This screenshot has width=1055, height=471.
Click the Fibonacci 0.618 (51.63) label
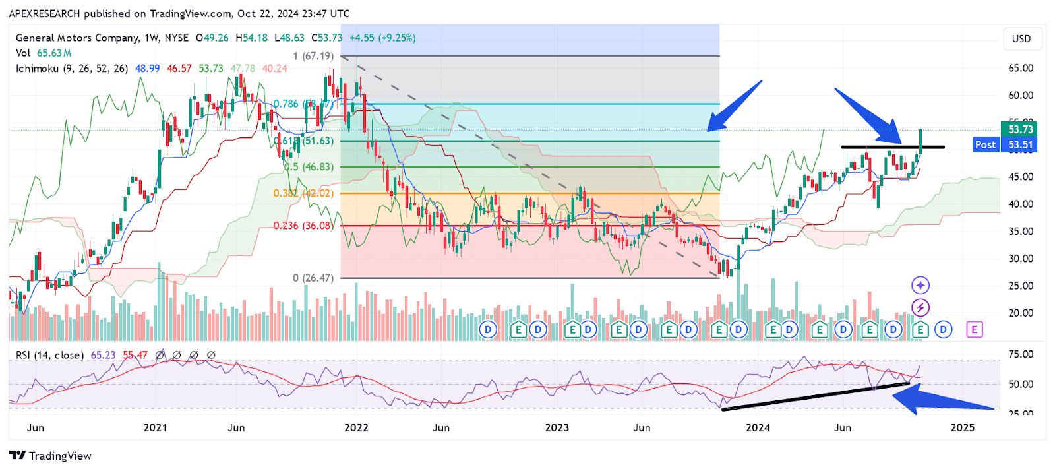tap(305, 141)
